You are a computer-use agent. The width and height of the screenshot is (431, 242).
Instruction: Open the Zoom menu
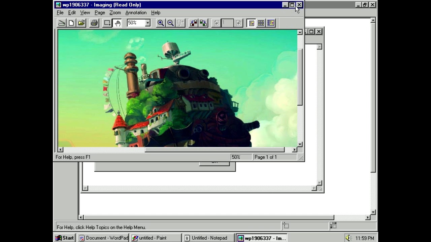coord(115,12)
